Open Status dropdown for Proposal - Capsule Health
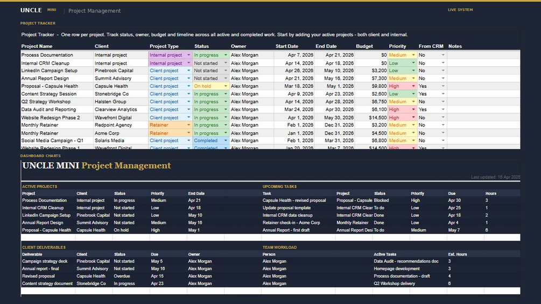The height and width of the screenshot is (304, 541). (226, 86)
